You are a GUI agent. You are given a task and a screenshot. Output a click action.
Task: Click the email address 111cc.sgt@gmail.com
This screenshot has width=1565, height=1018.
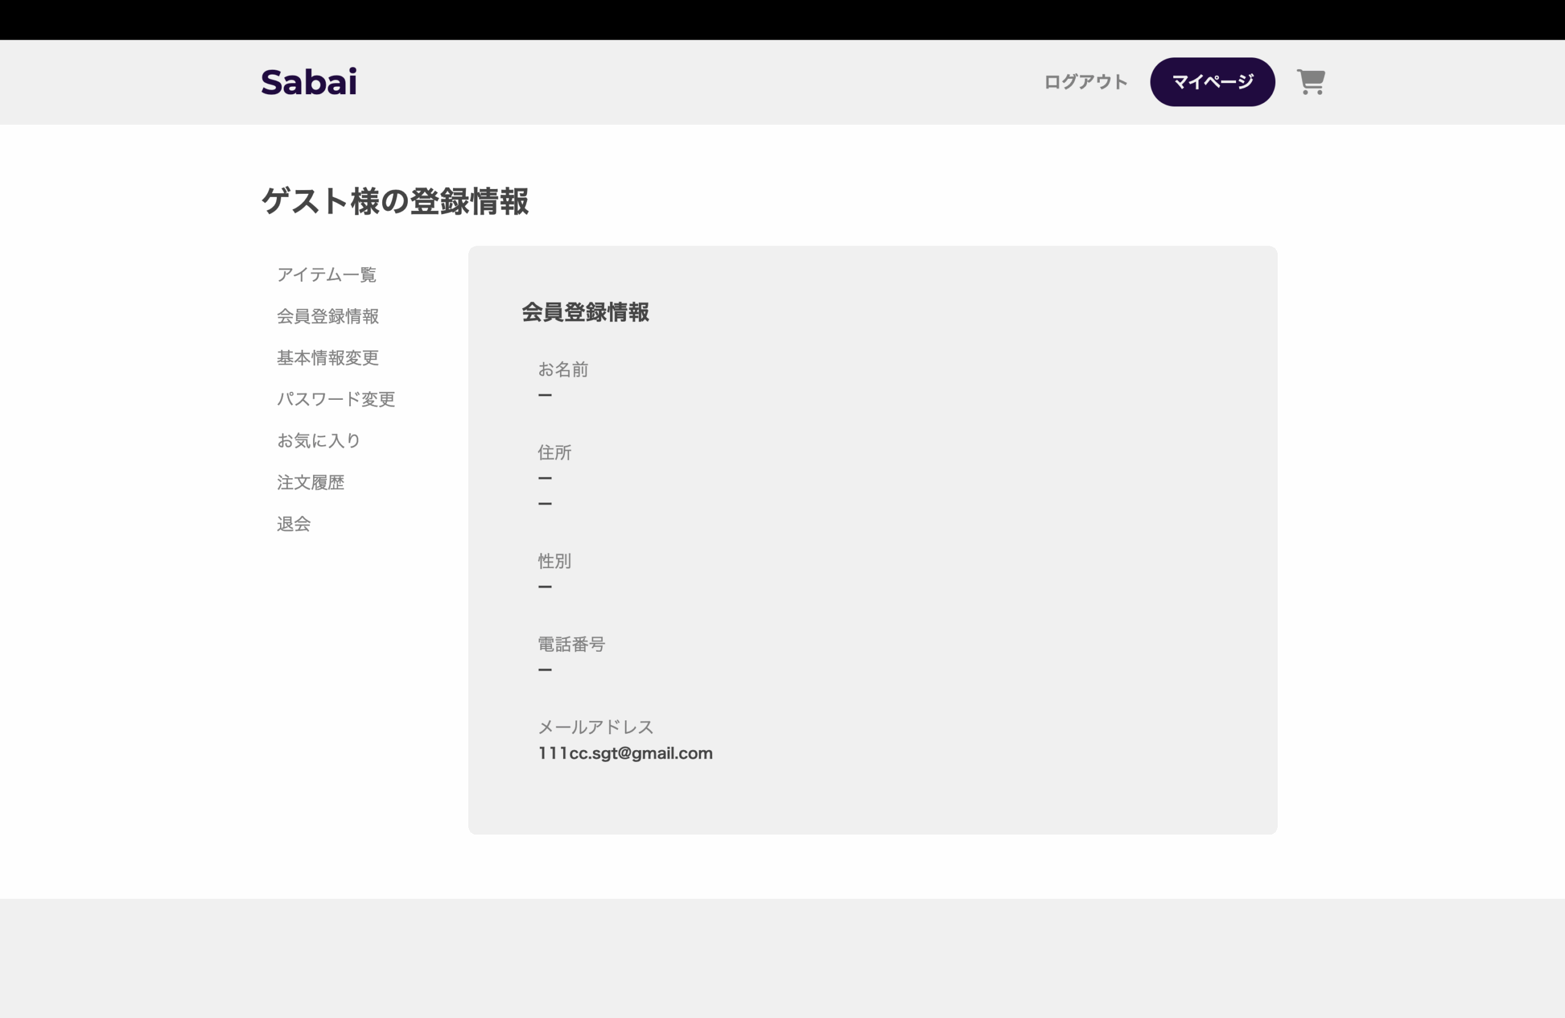click(625, 753)
